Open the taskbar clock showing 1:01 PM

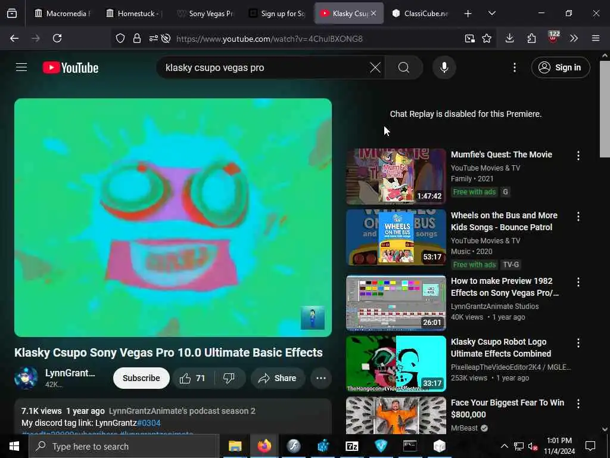559,446
